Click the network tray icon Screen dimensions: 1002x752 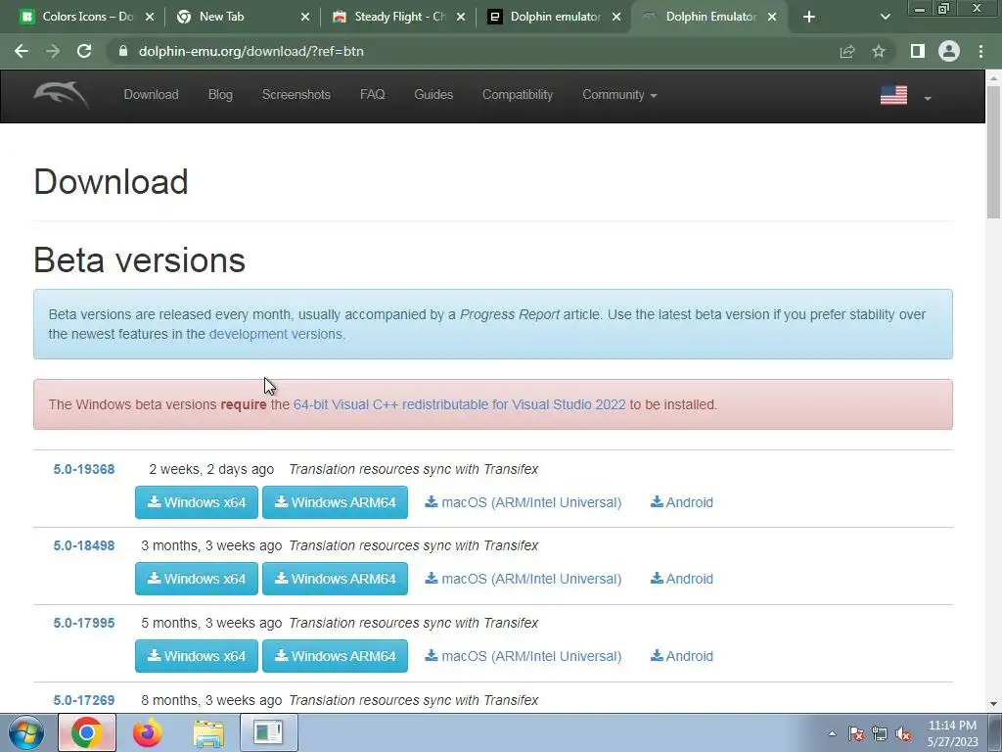click(x=880, y=734)
